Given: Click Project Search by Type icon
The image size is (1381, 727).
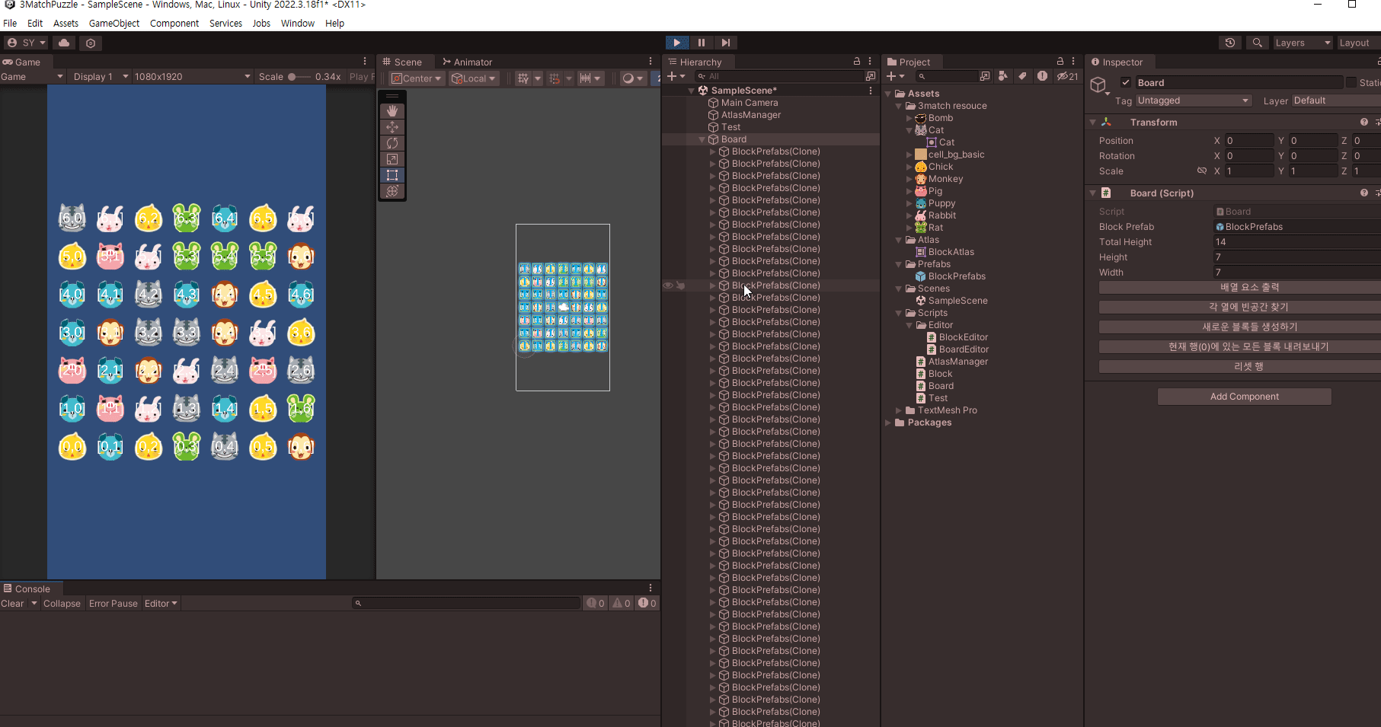Looking at the screenshot, I should (x=1003, y=76).
